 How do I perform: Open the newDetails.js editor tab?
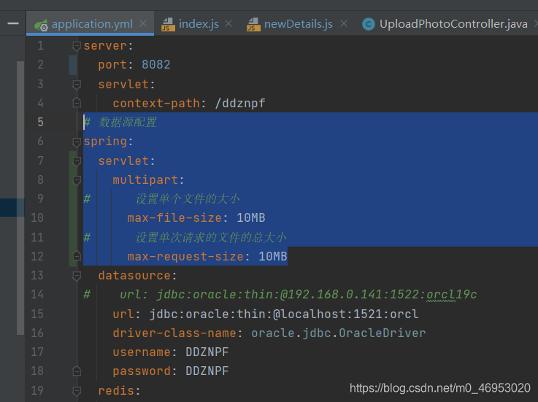point(298,23)
